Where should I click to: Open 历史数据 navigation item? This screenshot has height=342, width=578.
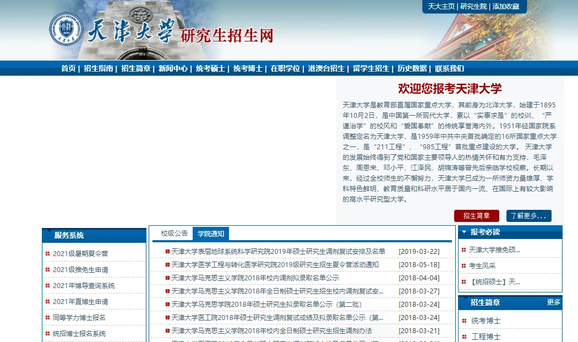click(412, 69)
